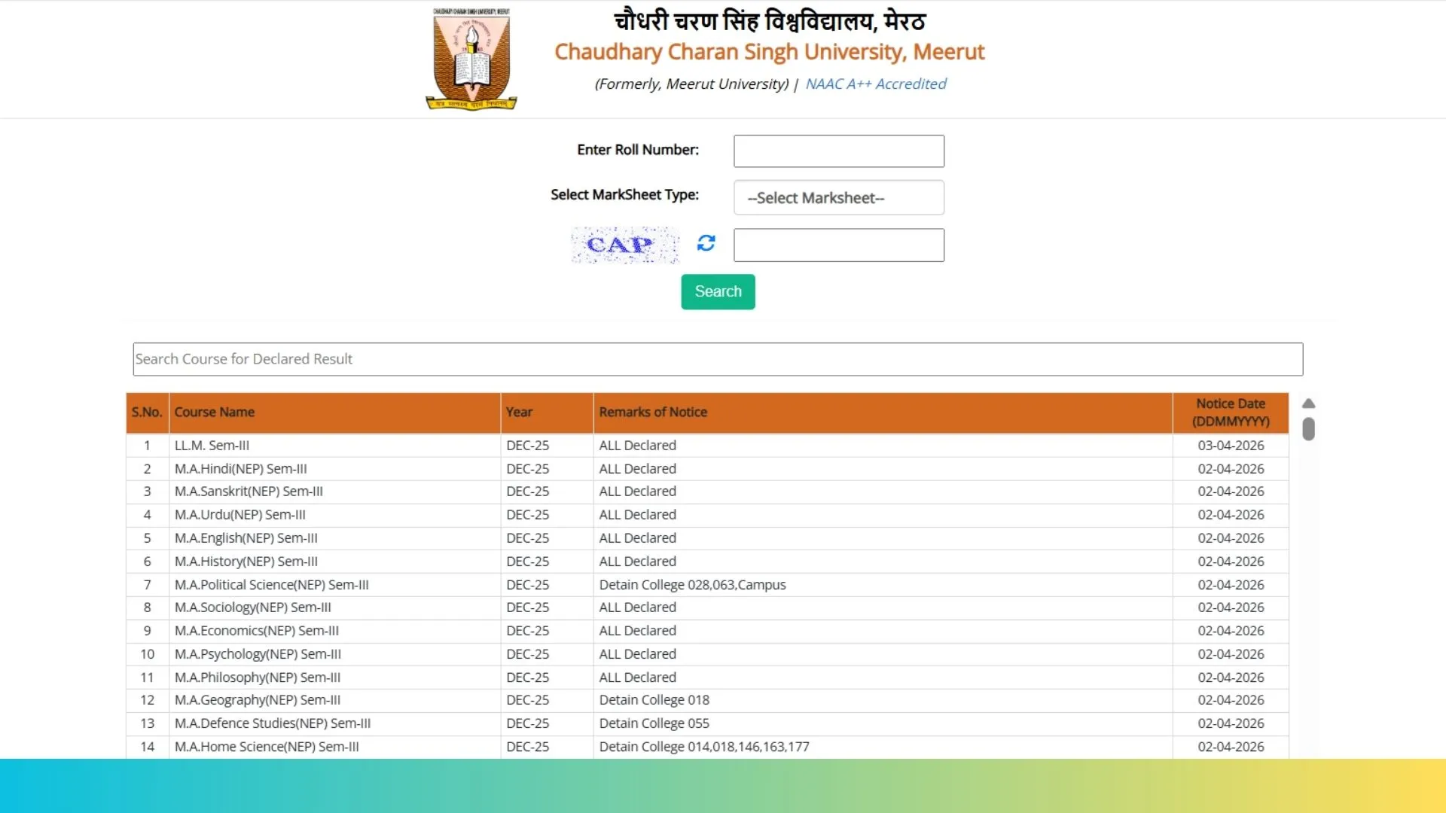Image resolution: width=1446 pixels, height=813 pixels.
Task: Open the Select Marksheet dropdown
Action: pyautogui.click(x=838, y=198)
